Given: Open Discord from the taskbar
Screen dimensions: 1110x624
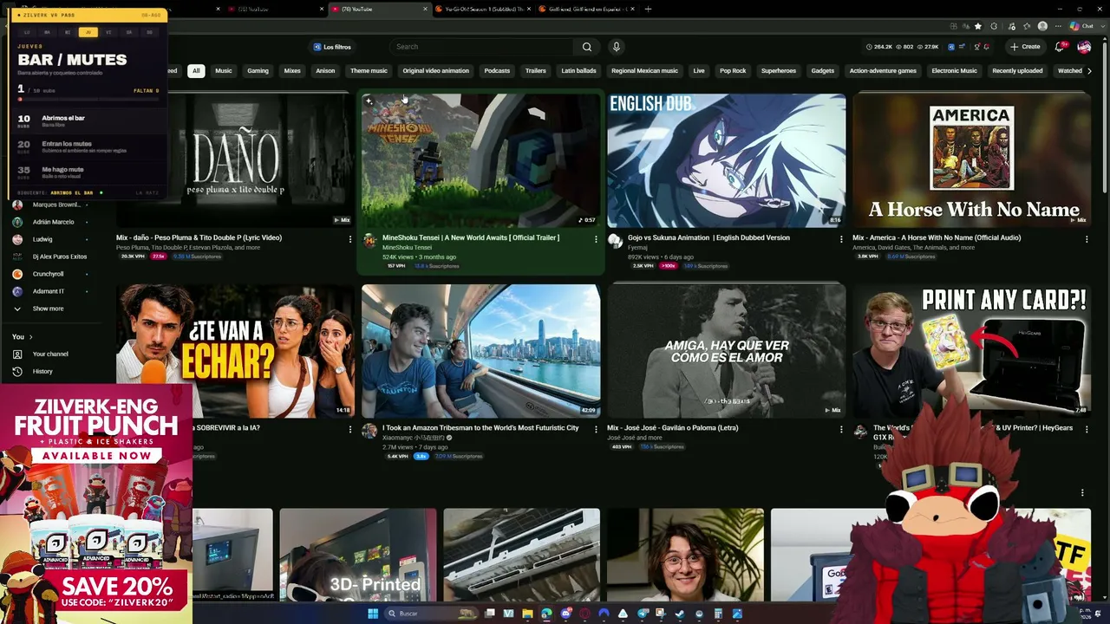Looking at the screenshot, I should [x=565, y=614].
